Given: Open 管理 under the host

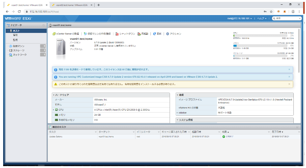Looking at the screenshot, I should point(15,35).
